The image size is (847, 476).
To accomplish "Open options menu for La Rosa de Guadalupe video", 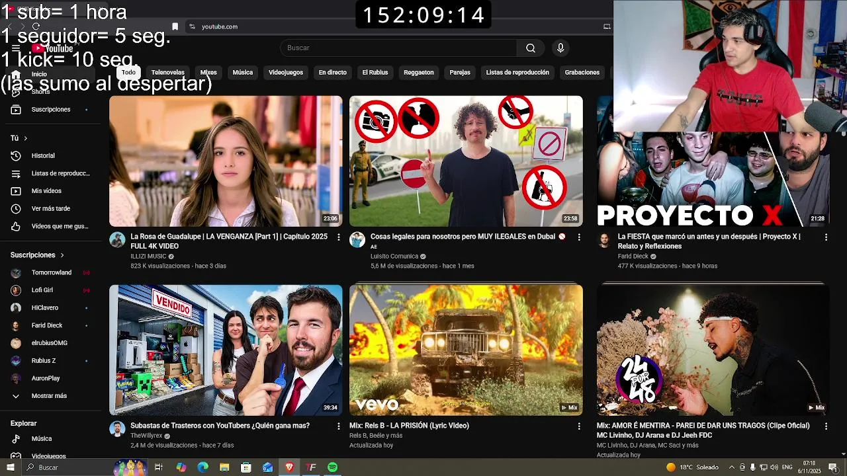I will tap(339, 237).
